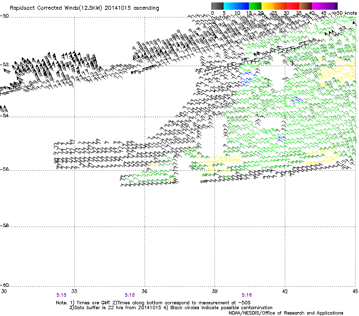Click the magenta 40-45 knots legend swatch
Image resolution: width=359 pixels, height=316 pixels.
click(x=318, y=6)
